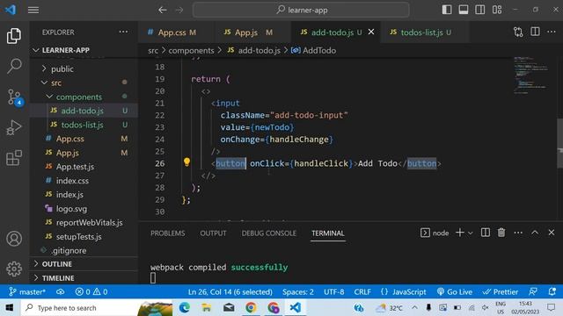This screenshot has height=316, width=563.
Task: Open errors and warnings count in status bar
Action: [x=91, y=292]
